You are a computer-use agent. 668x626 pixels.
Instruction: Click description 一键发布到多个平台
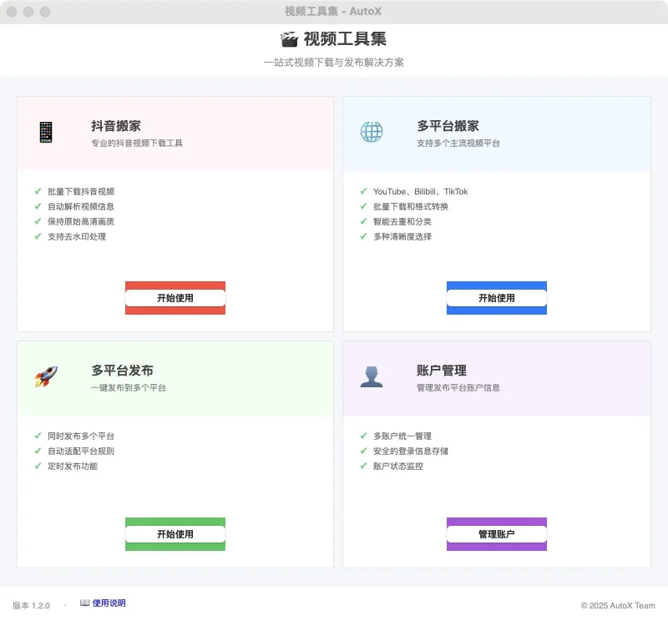pyautogui.click(x=129, y=387)
